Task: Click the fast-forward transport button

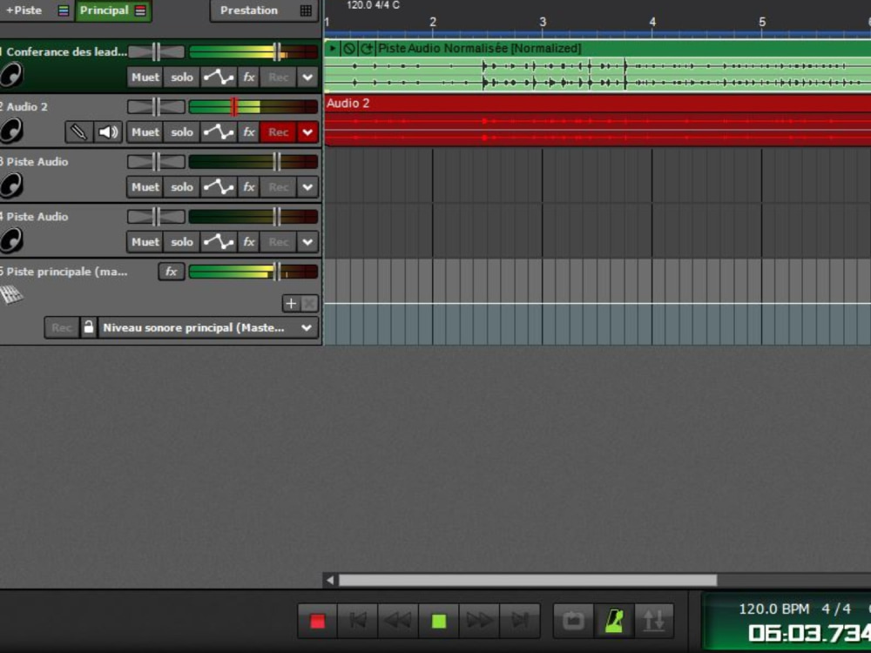Action: 479,620
